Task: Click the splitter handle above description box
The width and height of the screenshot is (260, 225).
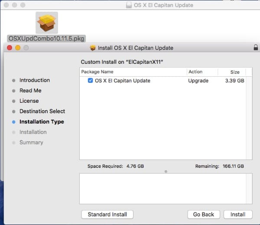Action: pos(166,171)
